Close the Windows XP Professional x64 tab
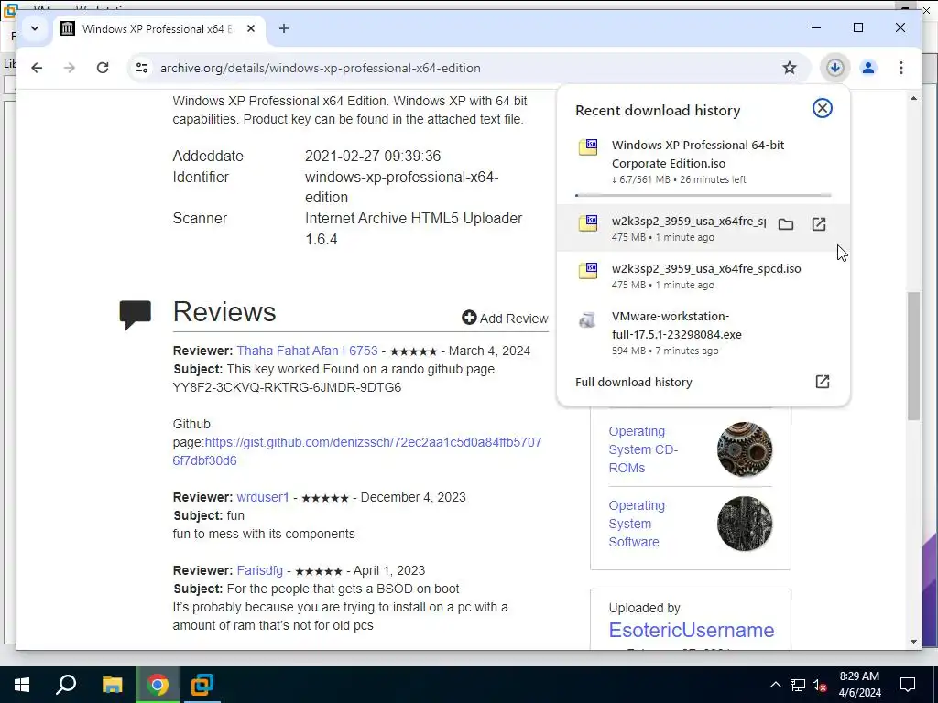Viewport: 938px width, 703px height. point(251,28)
